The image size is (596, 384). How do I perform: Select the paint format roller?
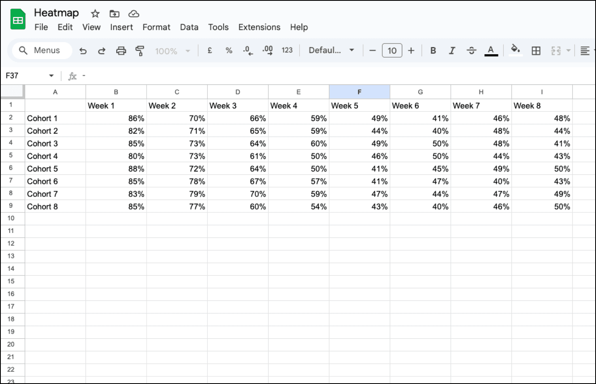pyautogui.click(x=140, y=51)
